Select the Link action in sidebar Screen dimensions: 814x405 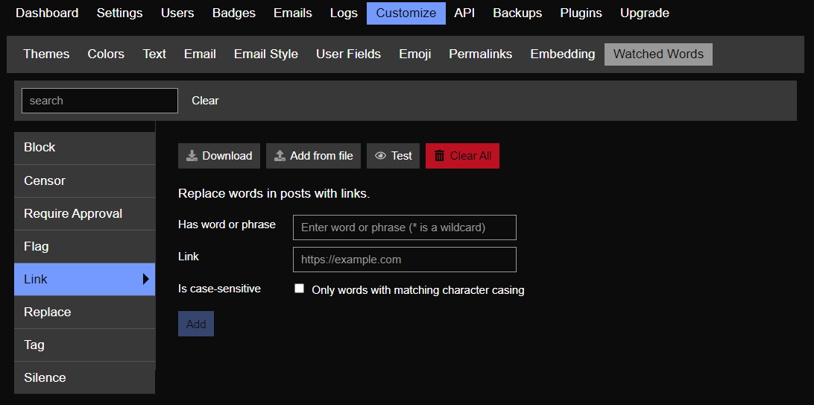pos(85,280)
